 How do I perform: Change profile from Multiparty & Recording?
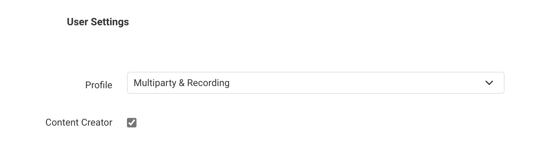coord(315,83)
